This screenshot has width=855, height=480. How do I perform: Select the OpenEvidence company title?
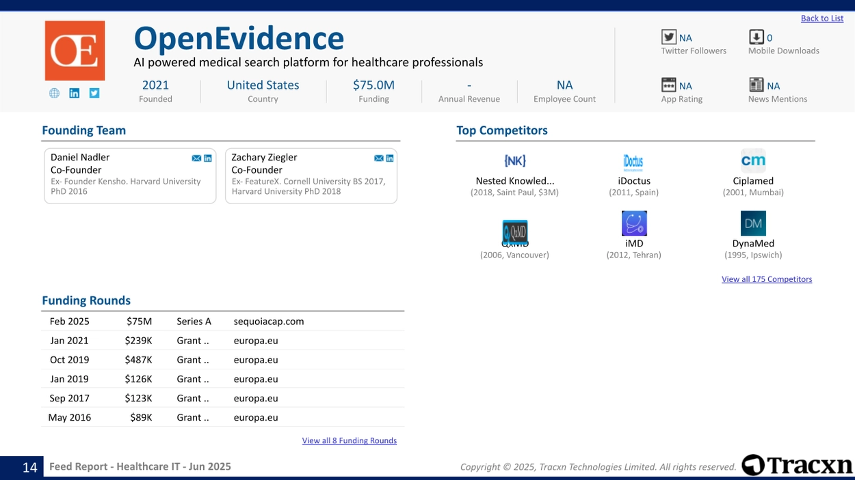(239, 38)
